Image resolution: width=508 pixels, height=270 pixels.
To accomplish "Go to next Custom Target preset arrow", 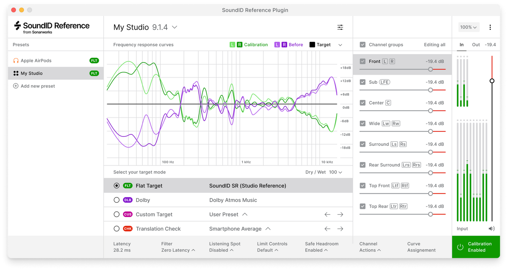I will [x=340, y=214].
